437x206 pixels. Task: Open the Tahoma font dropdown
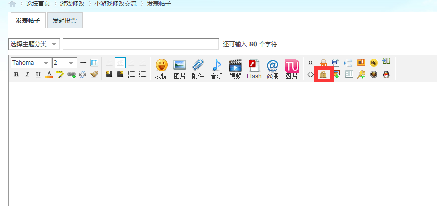point(31,63)
